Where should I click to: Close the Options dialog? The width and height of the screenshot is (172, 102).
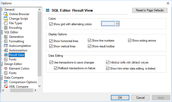(x=168, y=3)
